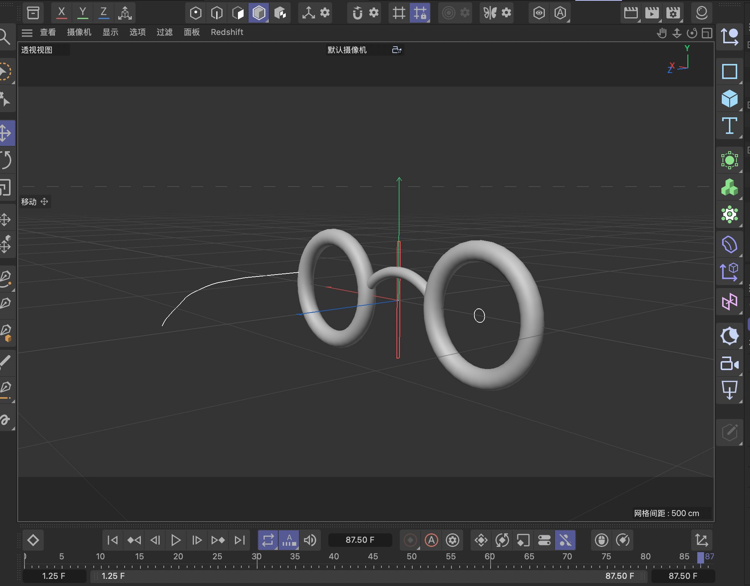The image size is (750, 586).
Task: Toggle X axis lock
Action: (x=61, y=13)
